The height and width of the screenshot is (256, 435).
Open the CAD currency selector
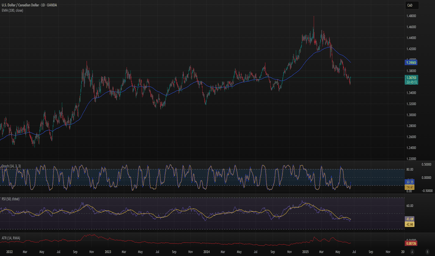tap(411, 5)
